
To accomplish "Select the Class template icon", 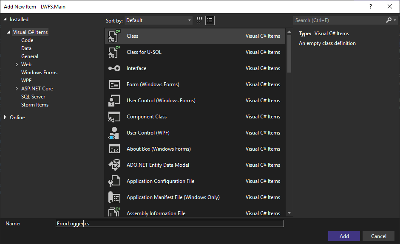I will coord(114,36).
